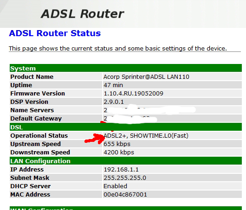Click the ADSL Router Status heading

coord(55,33)
